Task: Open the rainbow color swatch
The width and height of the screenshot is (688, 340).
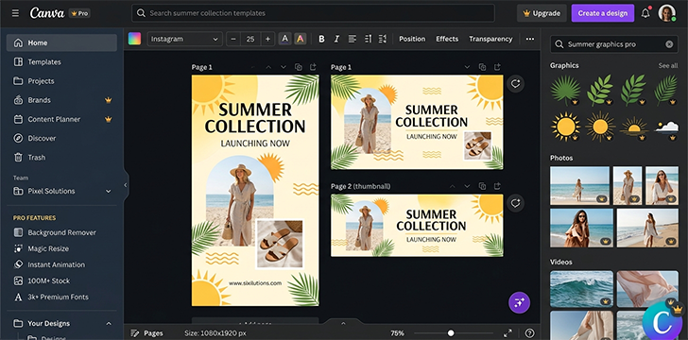Action: click(x=135, y=39)
